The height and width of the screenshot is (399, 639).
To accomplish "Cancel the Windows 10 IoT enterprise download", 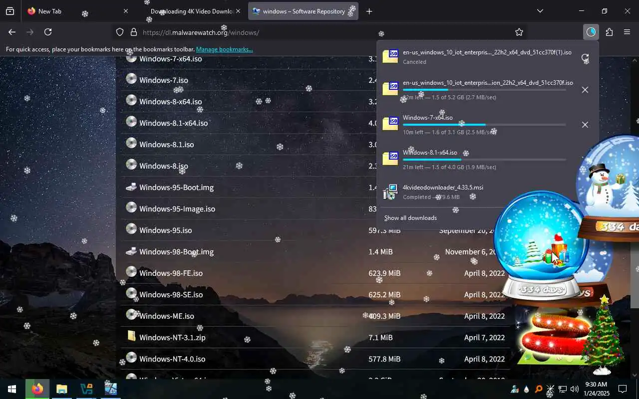I will coord(585,90).
